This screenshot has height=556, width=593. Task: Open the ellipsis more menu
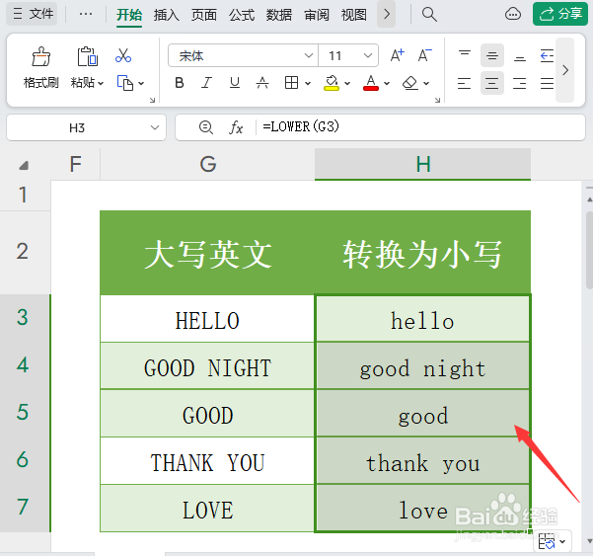coord(86,15)
